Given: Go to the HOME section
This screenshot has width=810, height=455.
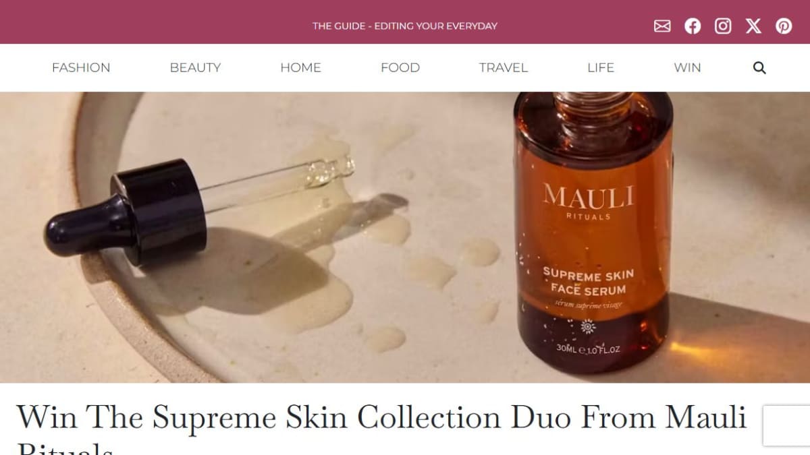Looking at the screenshot, I should tap(300, 67).
